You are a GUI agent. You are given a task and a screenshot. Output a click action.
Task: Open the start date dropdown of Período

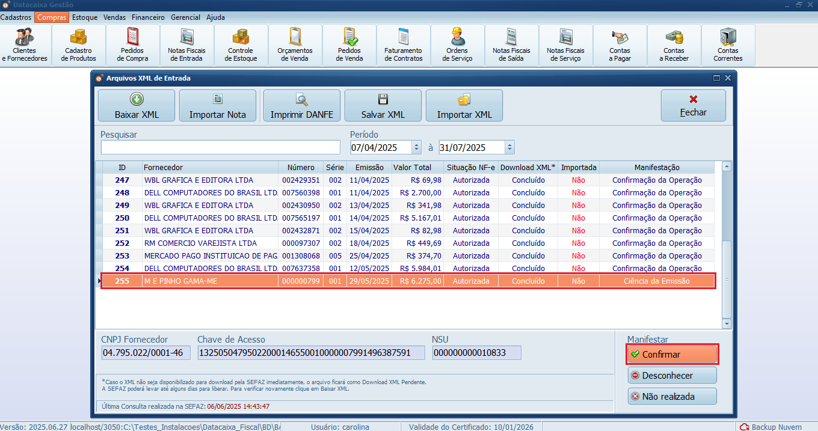pos(416,147)
